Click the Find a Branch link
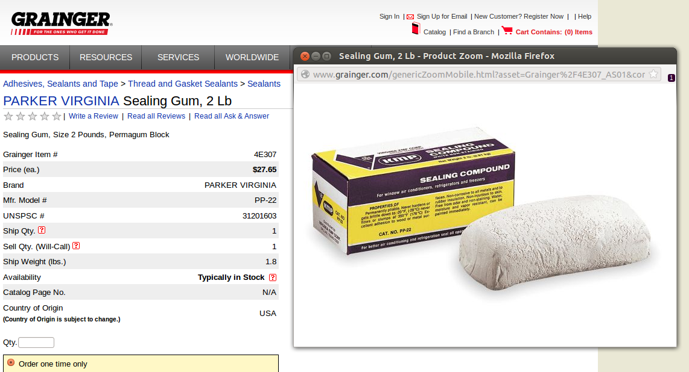Screen dimensions: 689x372 (473, 32)
